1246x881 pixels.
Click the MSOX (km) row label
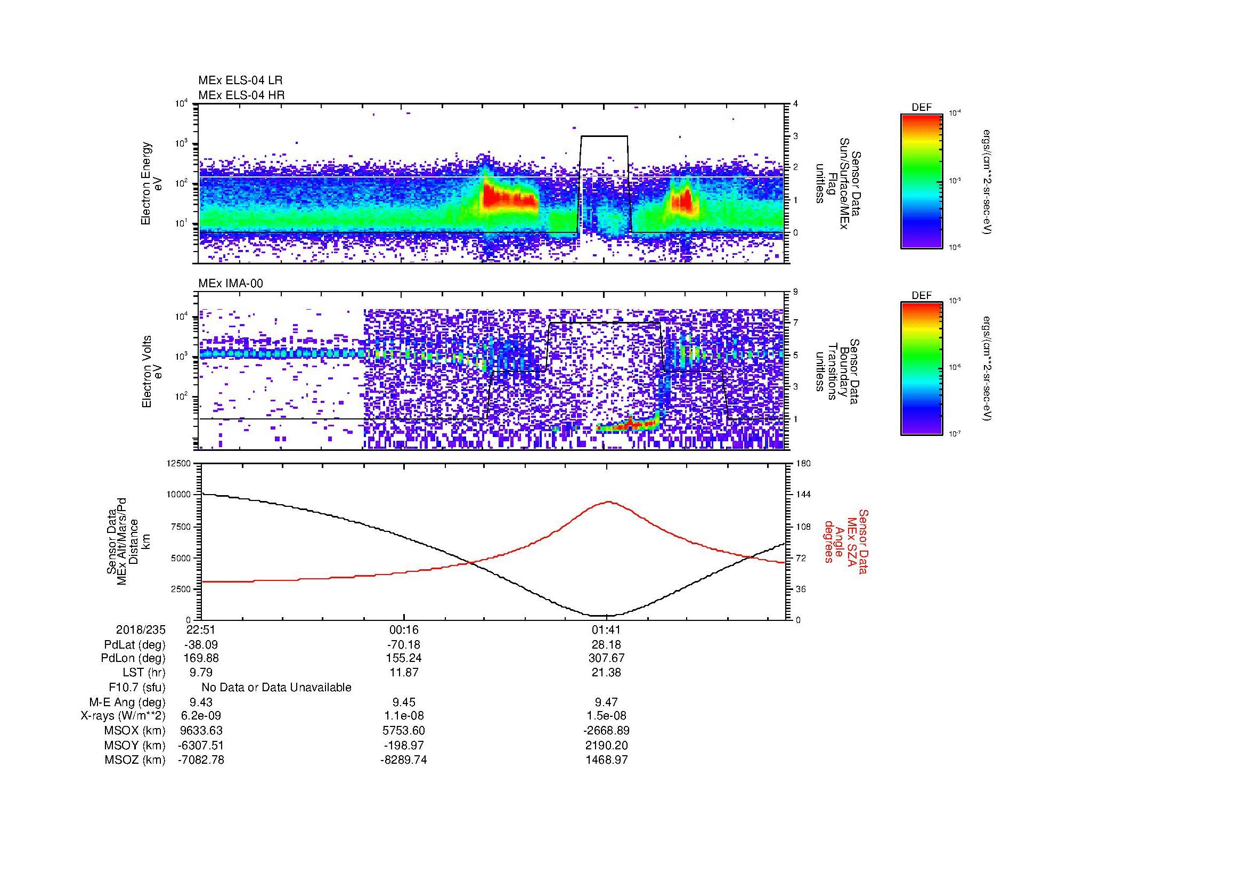135,731
